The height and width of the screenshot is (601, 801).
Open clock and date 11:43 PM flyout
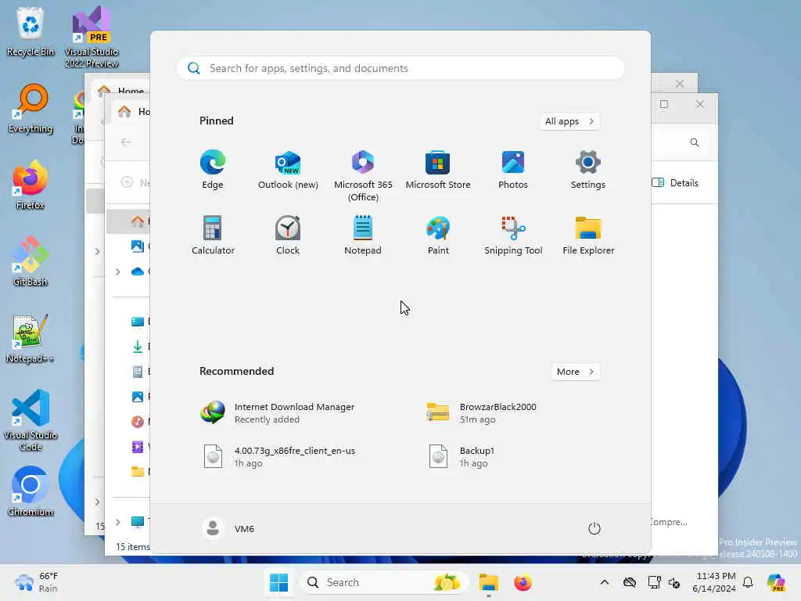715,582
